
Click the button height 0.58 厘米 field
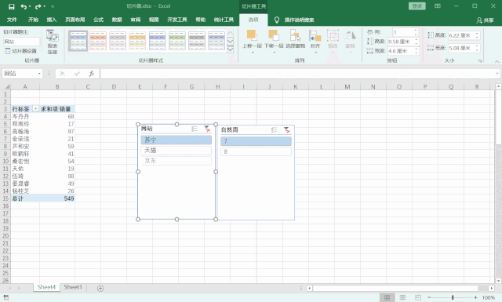pos(401,42)
